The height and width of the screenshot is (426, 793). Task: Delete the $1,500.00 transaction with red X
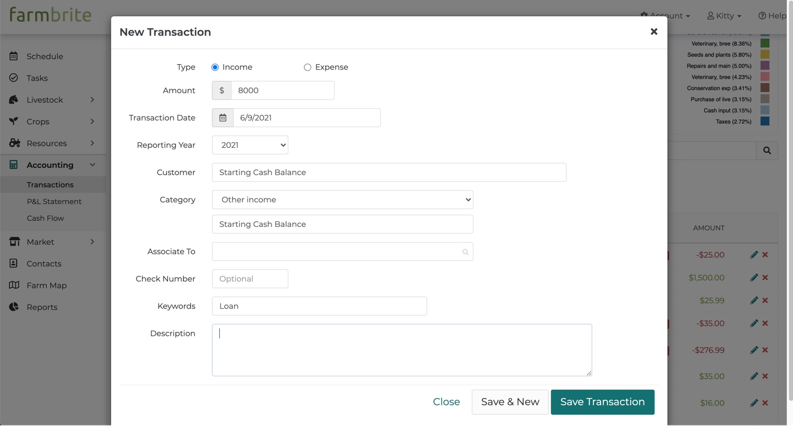765,278
